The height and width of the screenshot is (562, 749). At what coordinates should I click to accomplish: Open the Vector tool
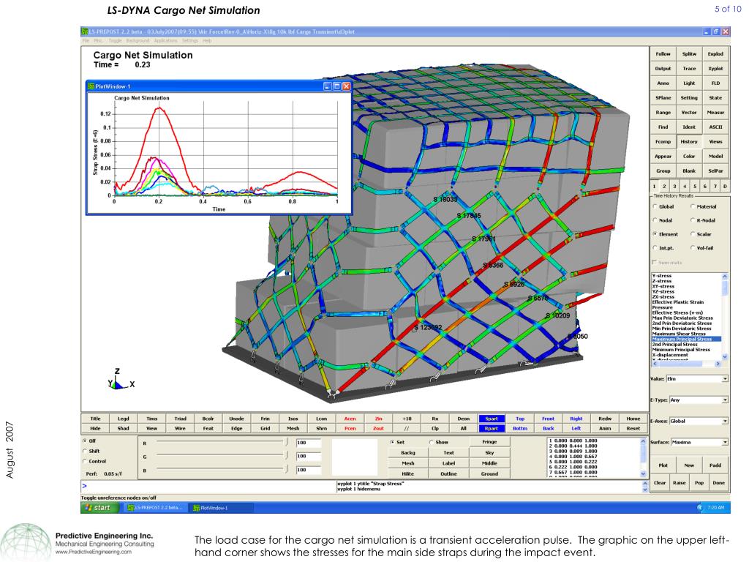pos(689,112)
